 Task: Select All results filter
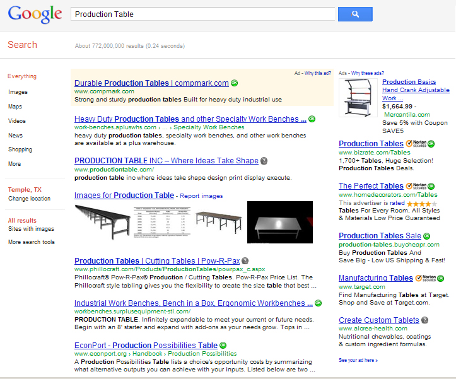click(x=23, y=221)
